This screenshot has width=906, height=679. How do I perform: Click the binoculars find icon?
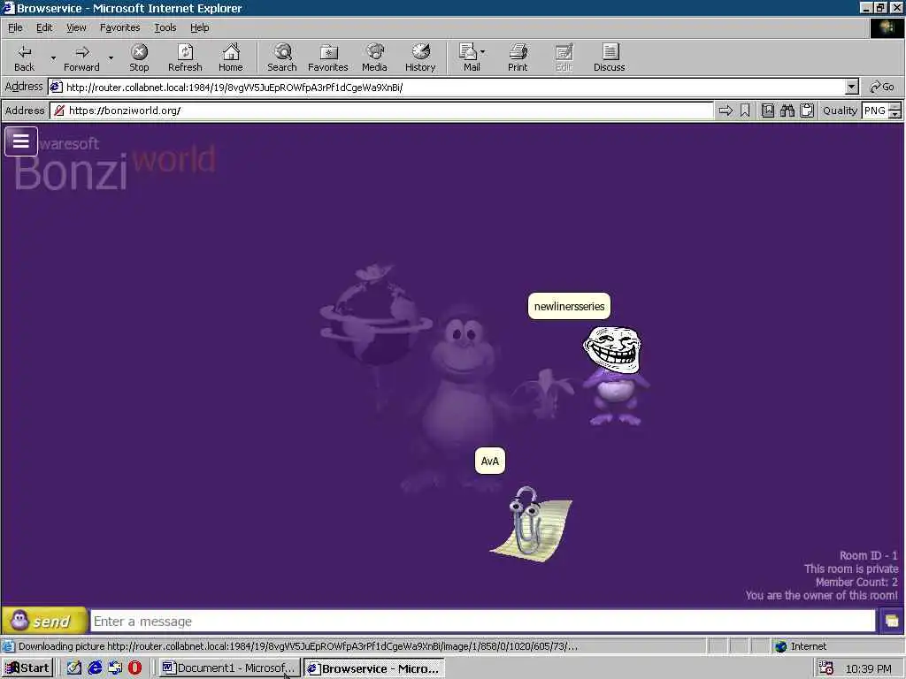[787, 111]
